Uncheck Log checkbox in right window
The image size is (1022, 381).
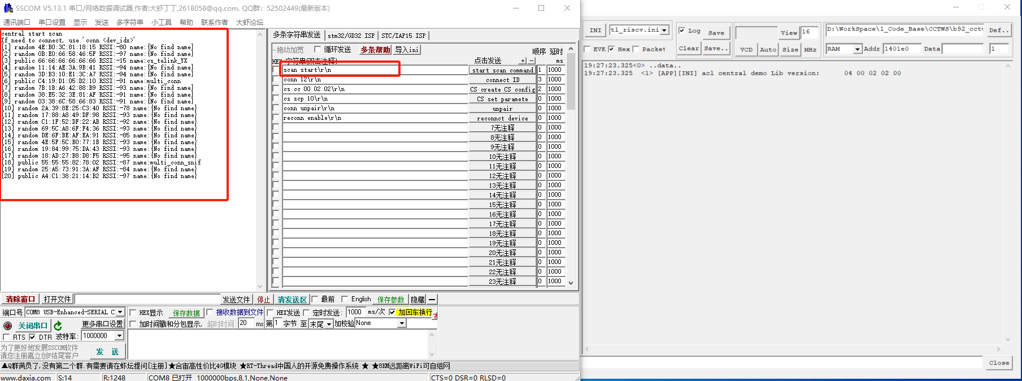(682, 31)
